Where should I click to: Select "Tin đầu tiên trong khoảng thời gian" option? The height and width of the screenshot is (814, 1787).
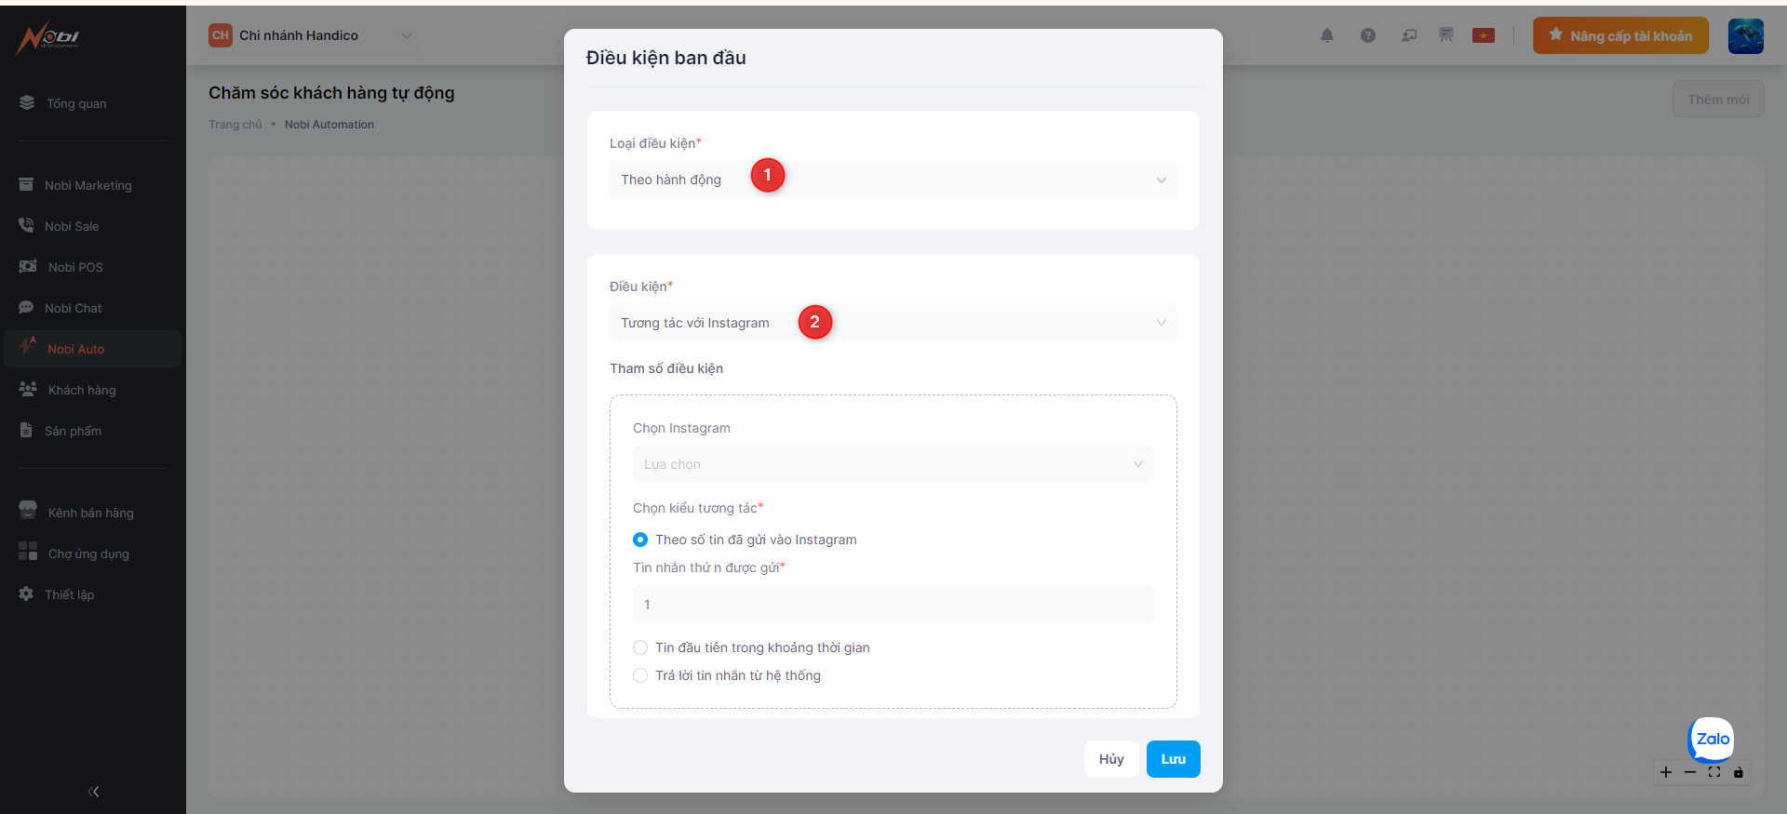tap(640, 647)
